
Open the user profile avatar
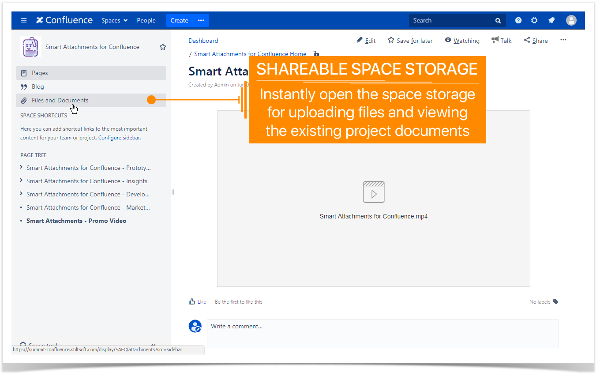tap(571, 20)
